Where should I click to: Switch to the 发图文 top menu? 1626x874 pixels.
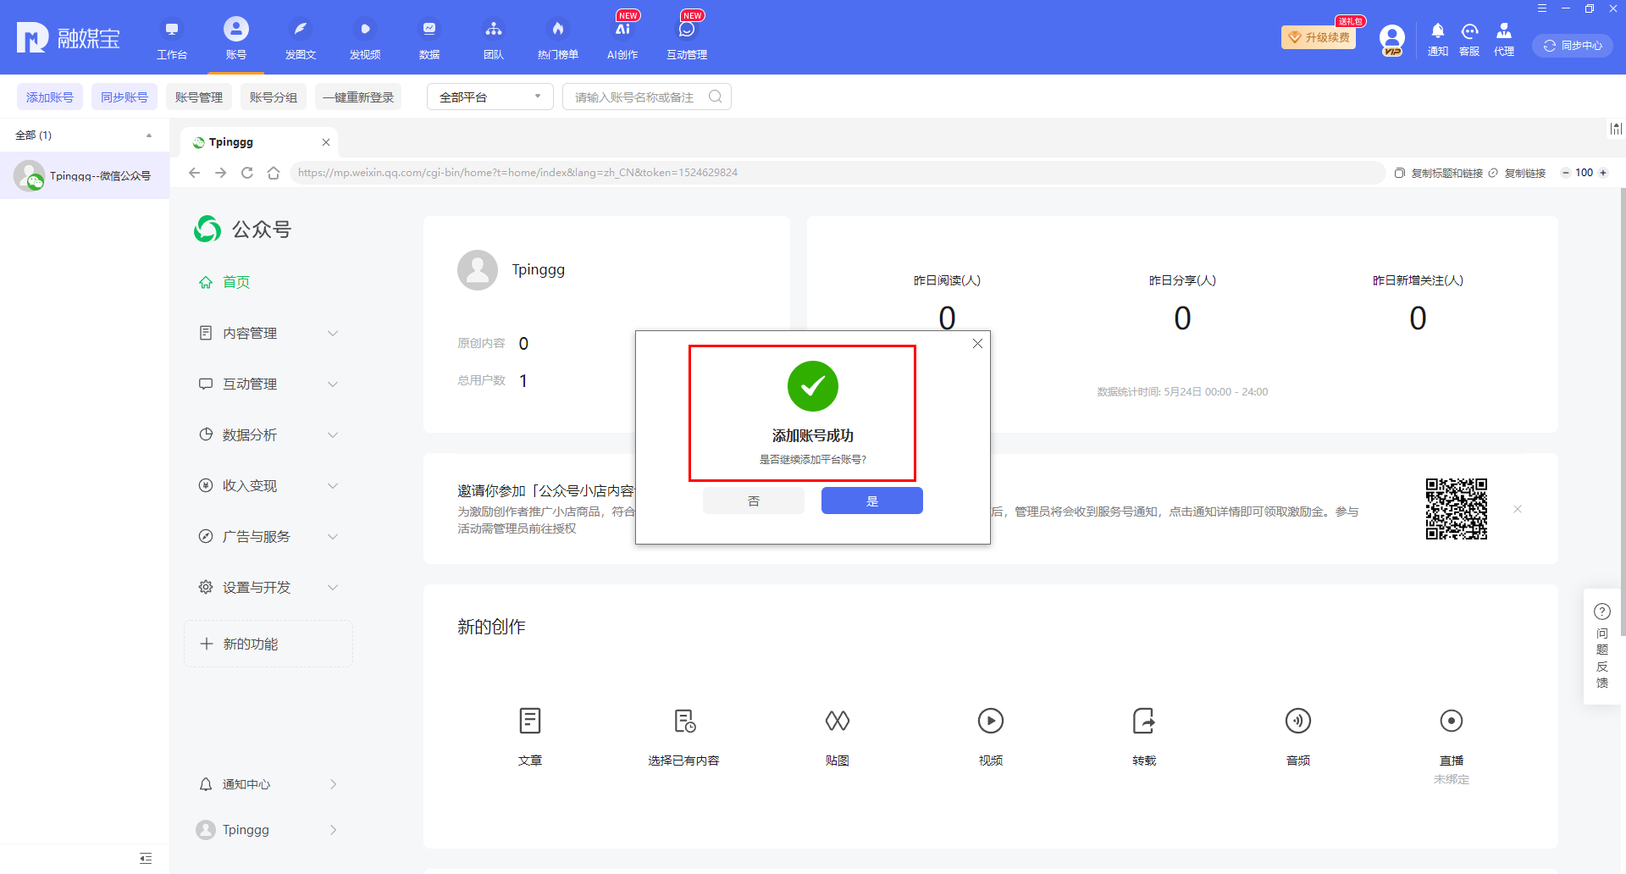click(301, 39)
